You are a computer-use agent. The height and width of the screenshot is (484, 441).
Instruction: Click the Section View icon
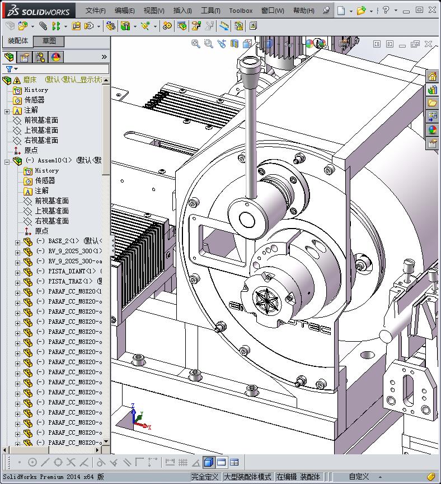[x=234, y=44]
